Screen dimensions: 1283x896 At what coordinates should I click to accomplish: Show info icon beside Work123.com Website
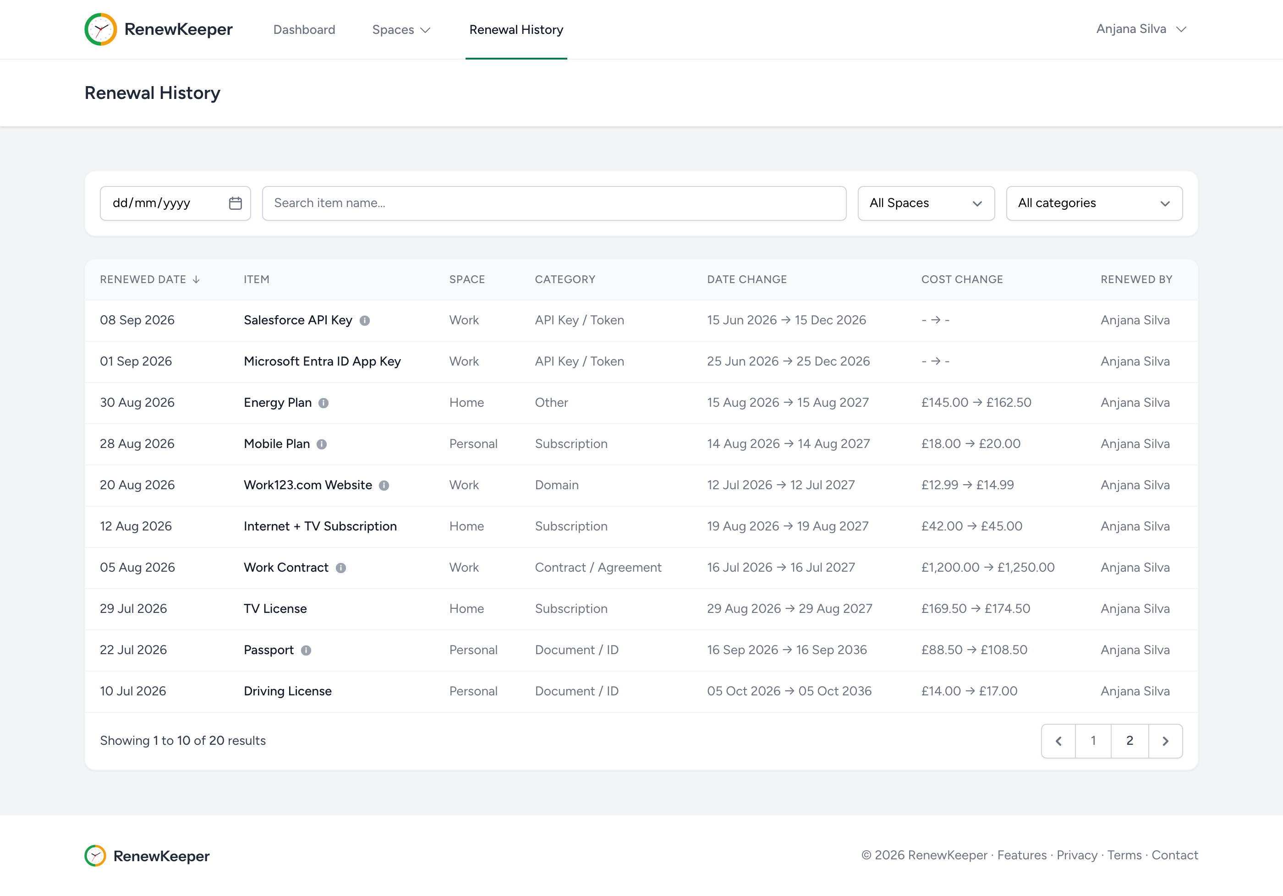[384, 486]
